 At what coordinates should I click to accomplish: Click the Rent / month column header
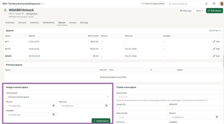pyautogui.click(x=93, y=36)
